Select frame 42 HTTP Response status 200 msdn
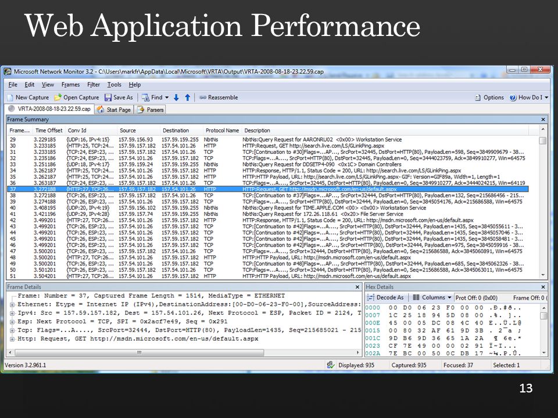This screenshot has width=558, height=418. click(x=267, y=221)
